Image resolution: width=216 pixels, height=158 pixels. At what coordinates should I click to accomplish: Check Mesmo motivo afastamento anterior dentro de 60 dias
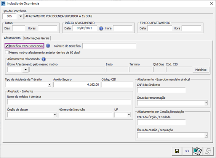(7, 52)
